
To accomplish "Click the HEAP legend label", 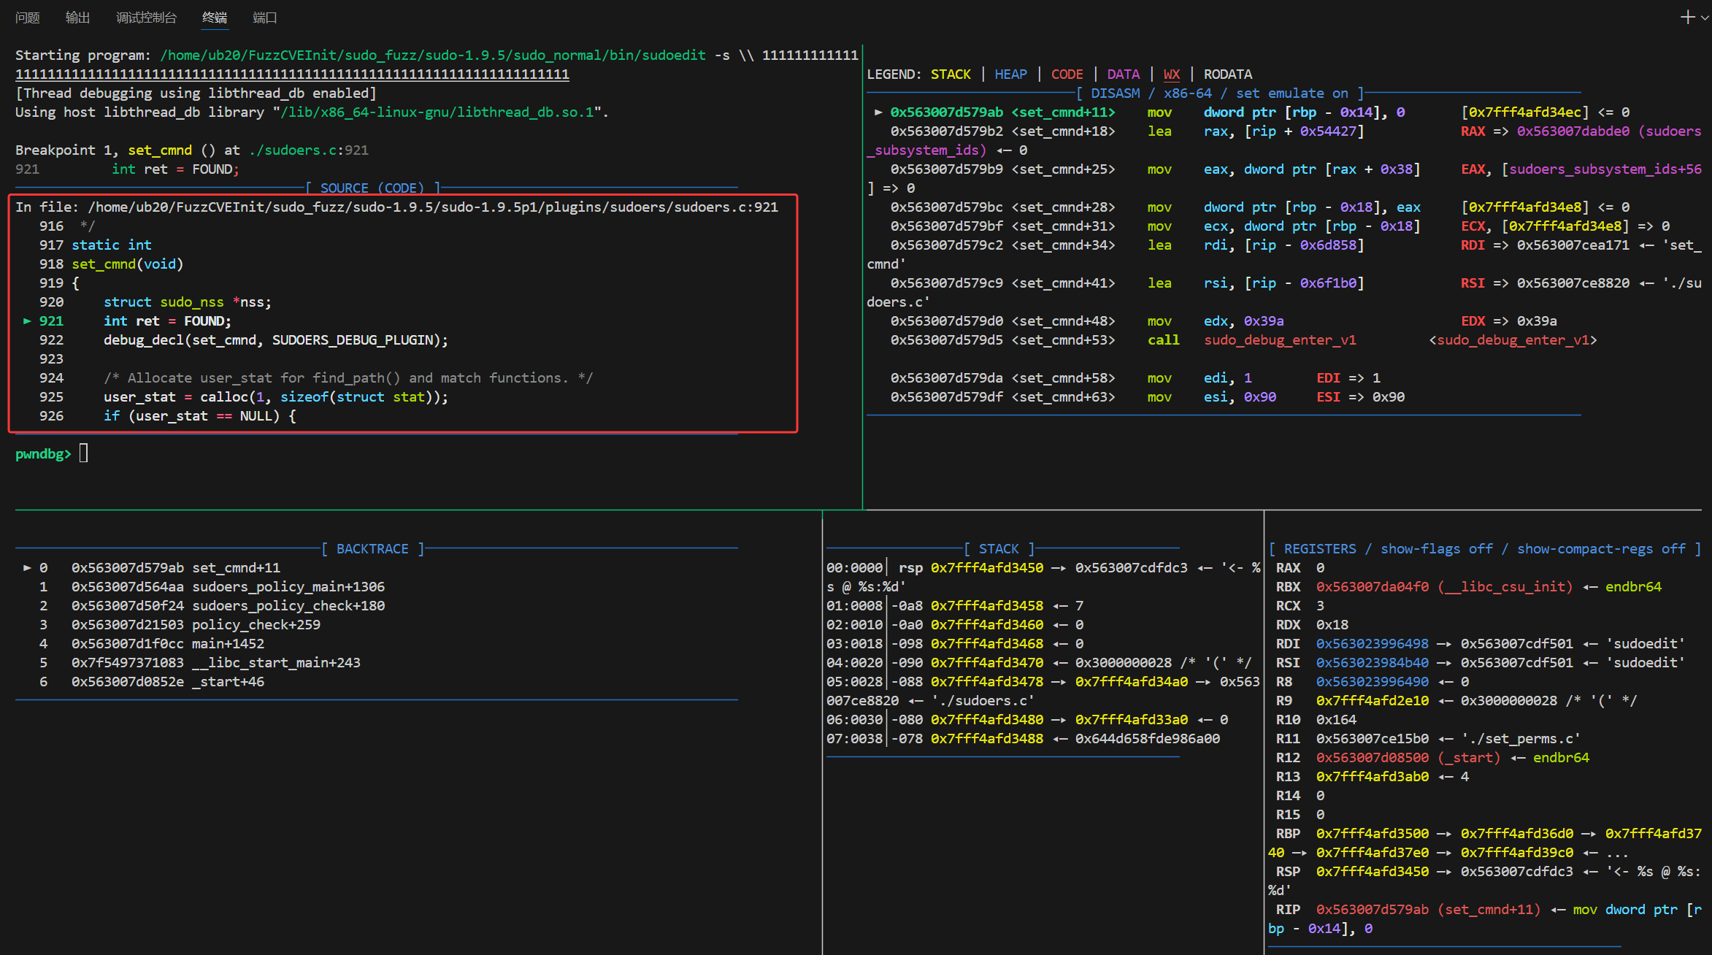I will (1010, 74).
